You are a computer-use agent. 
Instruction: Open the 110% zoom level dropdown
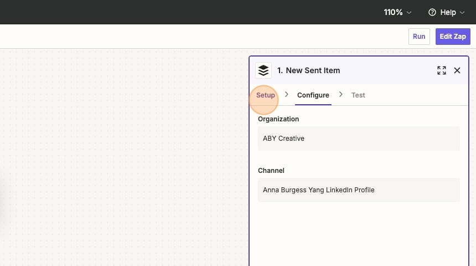(397, 12)
